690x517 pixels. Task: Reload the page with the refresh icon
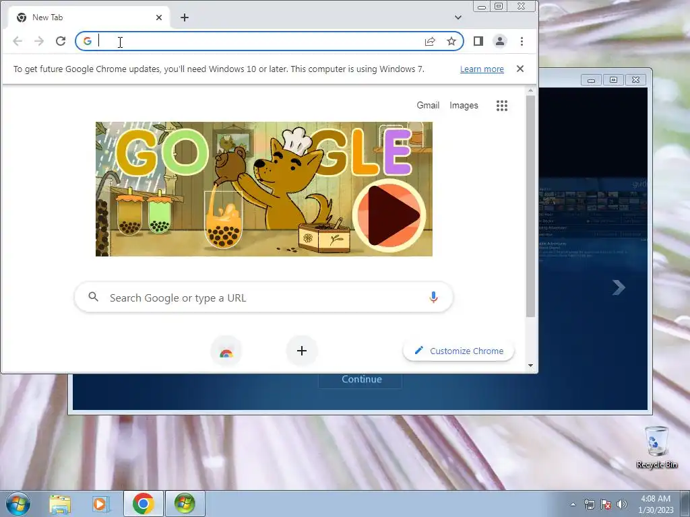point(61,41)
